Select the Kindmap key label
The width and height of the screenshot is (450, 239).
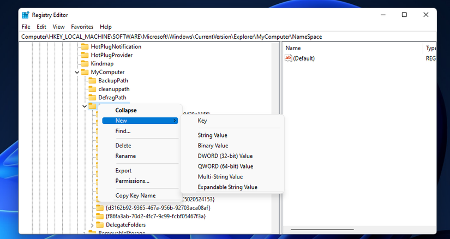point(102,63)
